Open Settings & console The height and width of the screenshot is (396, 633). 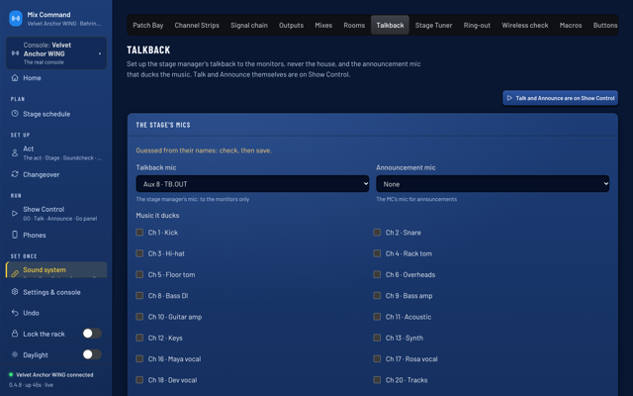(56, 292)
